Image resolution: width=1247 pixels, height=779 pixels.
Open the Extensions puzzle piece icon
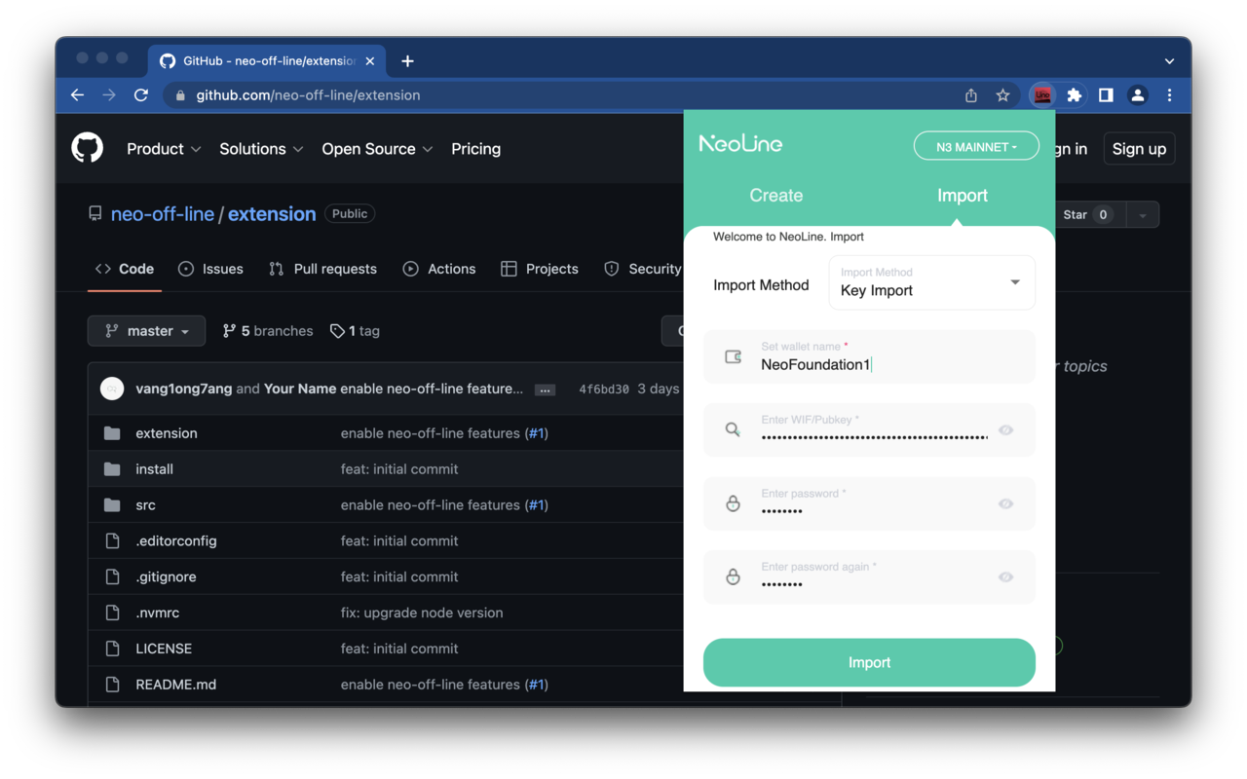click(x=1075, y=95)
